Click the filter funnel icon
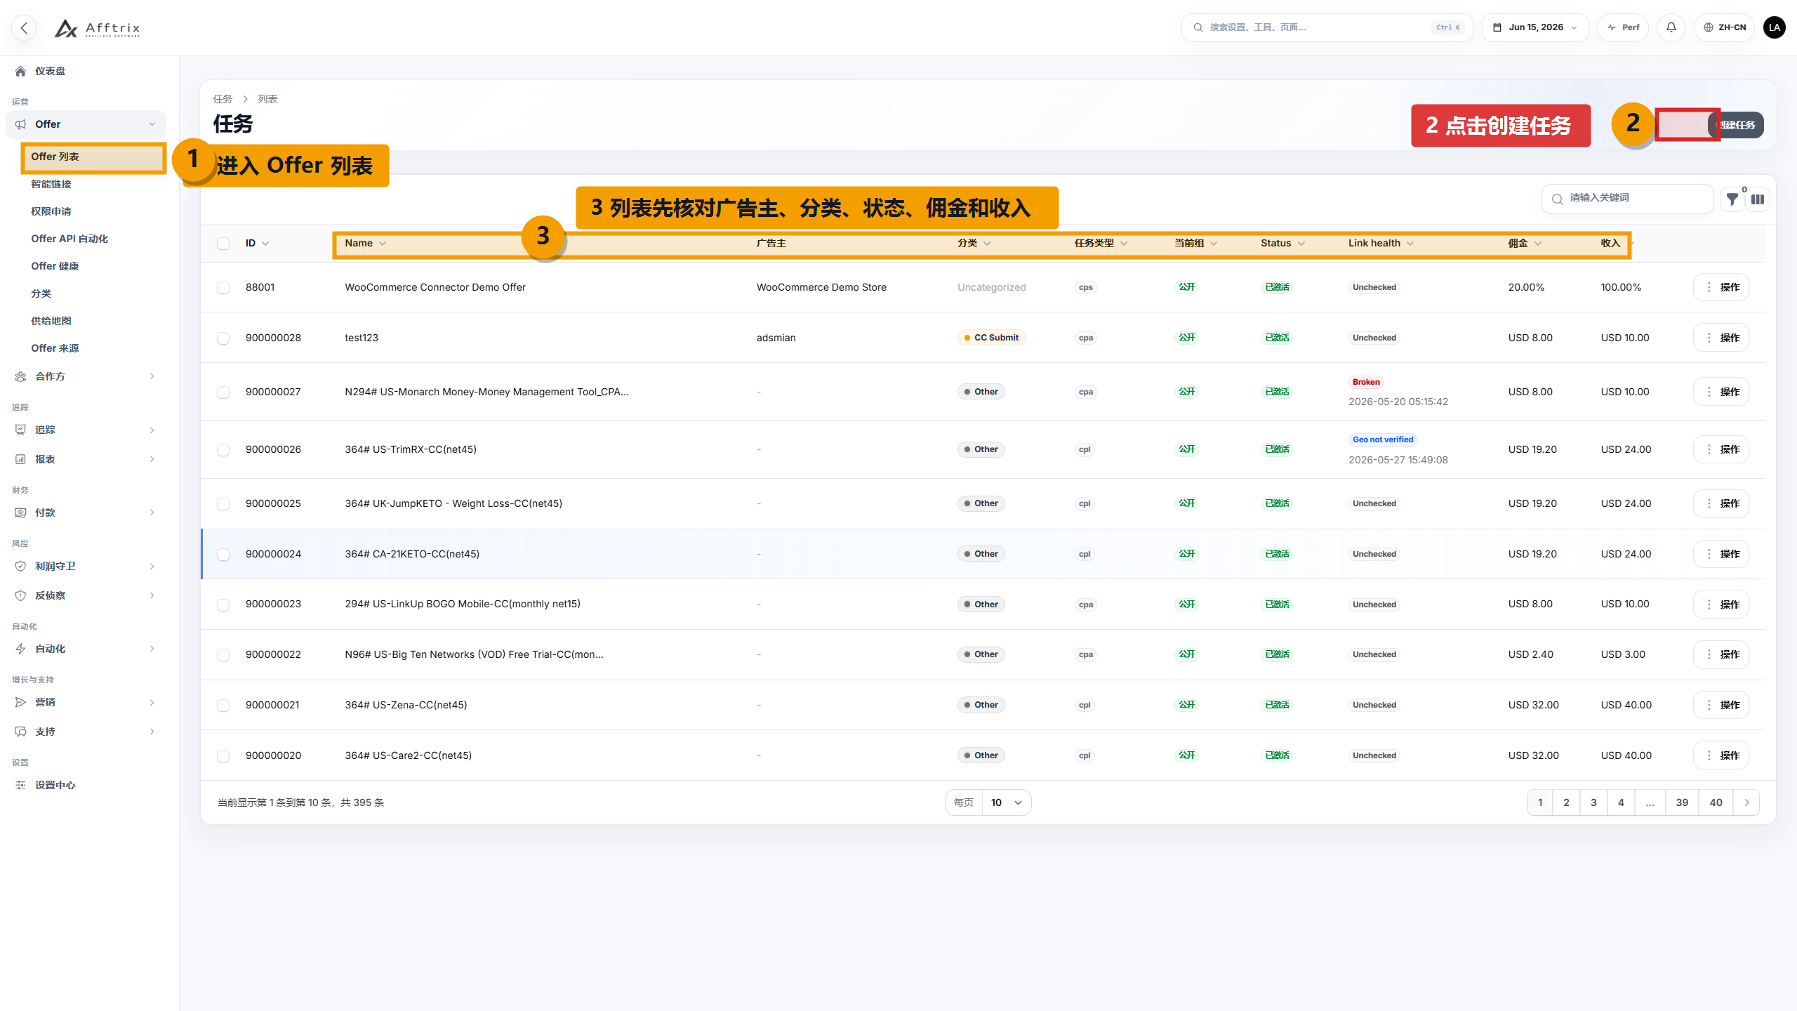 pos(1732,199)
